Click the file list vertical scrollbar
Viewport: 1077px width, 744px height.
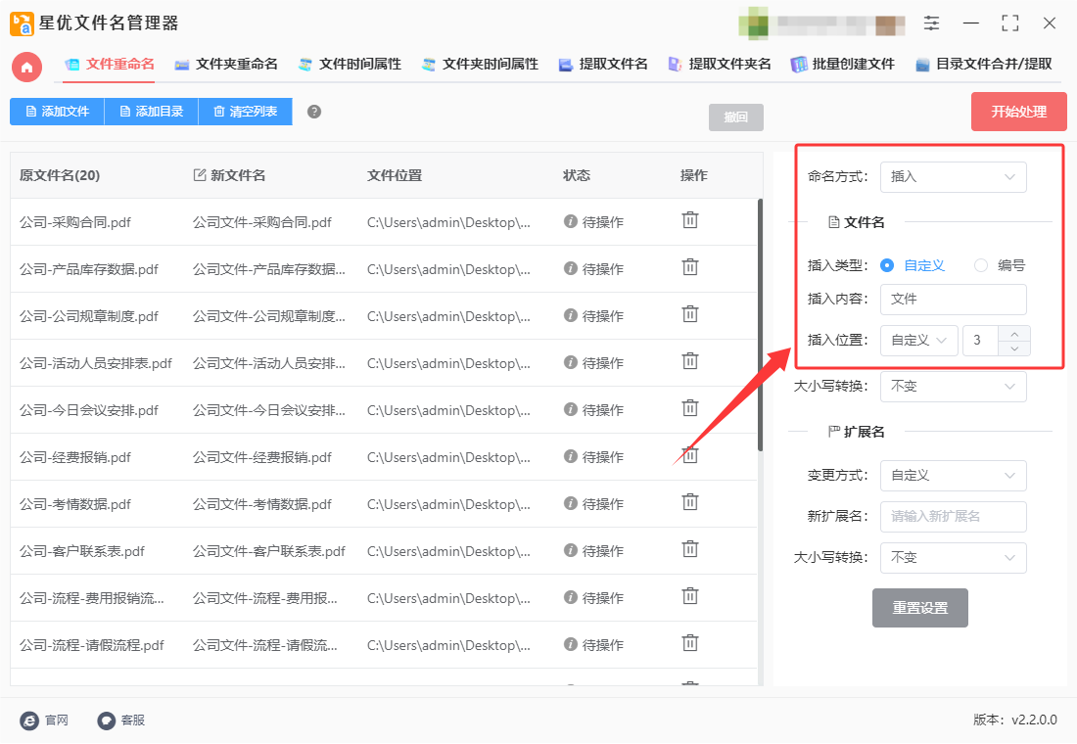pyautogui.click(x=760, y=325)
